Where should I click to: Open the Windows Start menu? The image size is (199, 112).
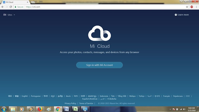[4, 109]
